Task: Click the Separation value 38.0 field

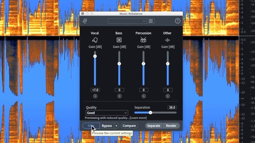Action: click(172, 108)
